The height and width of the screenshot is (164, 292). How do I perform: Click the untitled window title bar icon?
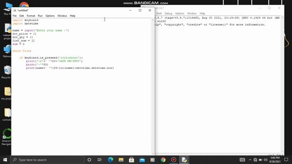pos(15,10)
